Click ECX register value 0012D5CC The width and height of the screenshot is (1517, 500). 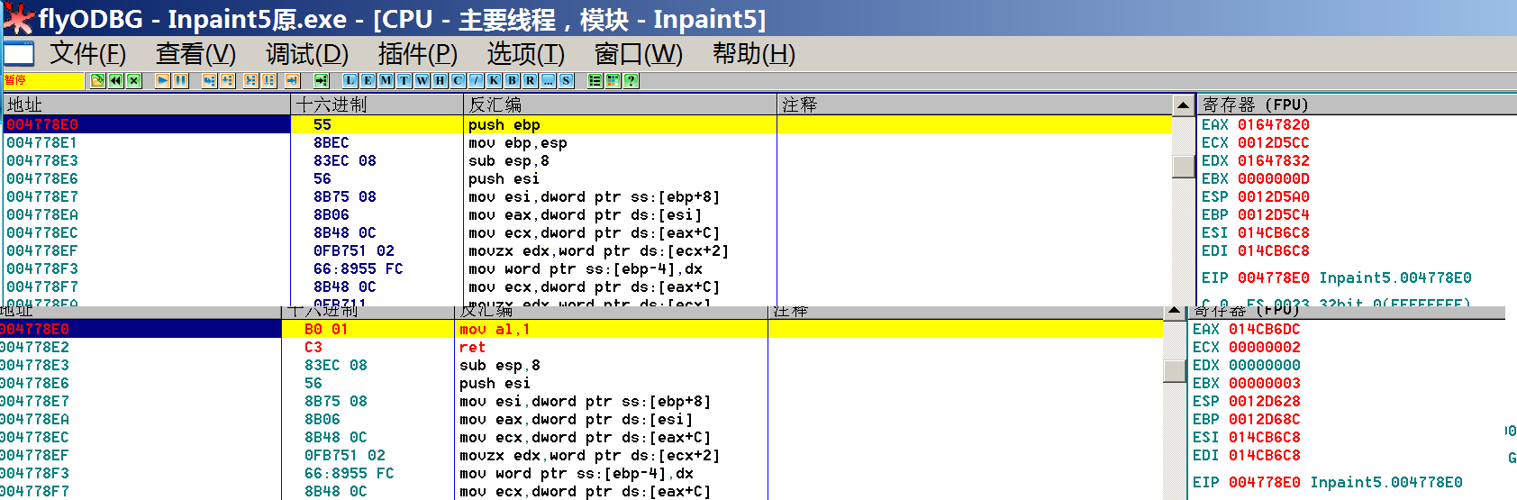point(1273,142)
